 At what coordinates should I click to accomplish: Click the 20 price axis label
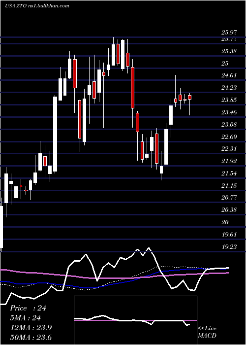pos(225,222)
